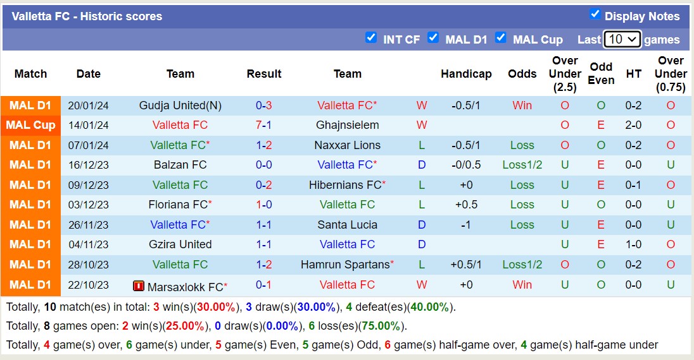The width and height of the screenshot is (694, 360).
Task: Open the Hamrun Spartans team link
Action: [345, 265]
